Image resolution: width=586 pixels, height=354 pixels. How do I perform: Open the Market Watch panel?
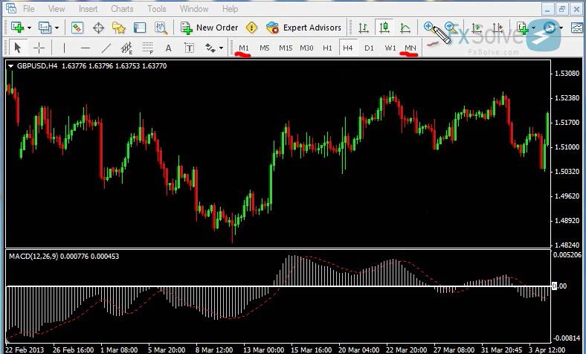click(x=77, y=28)
